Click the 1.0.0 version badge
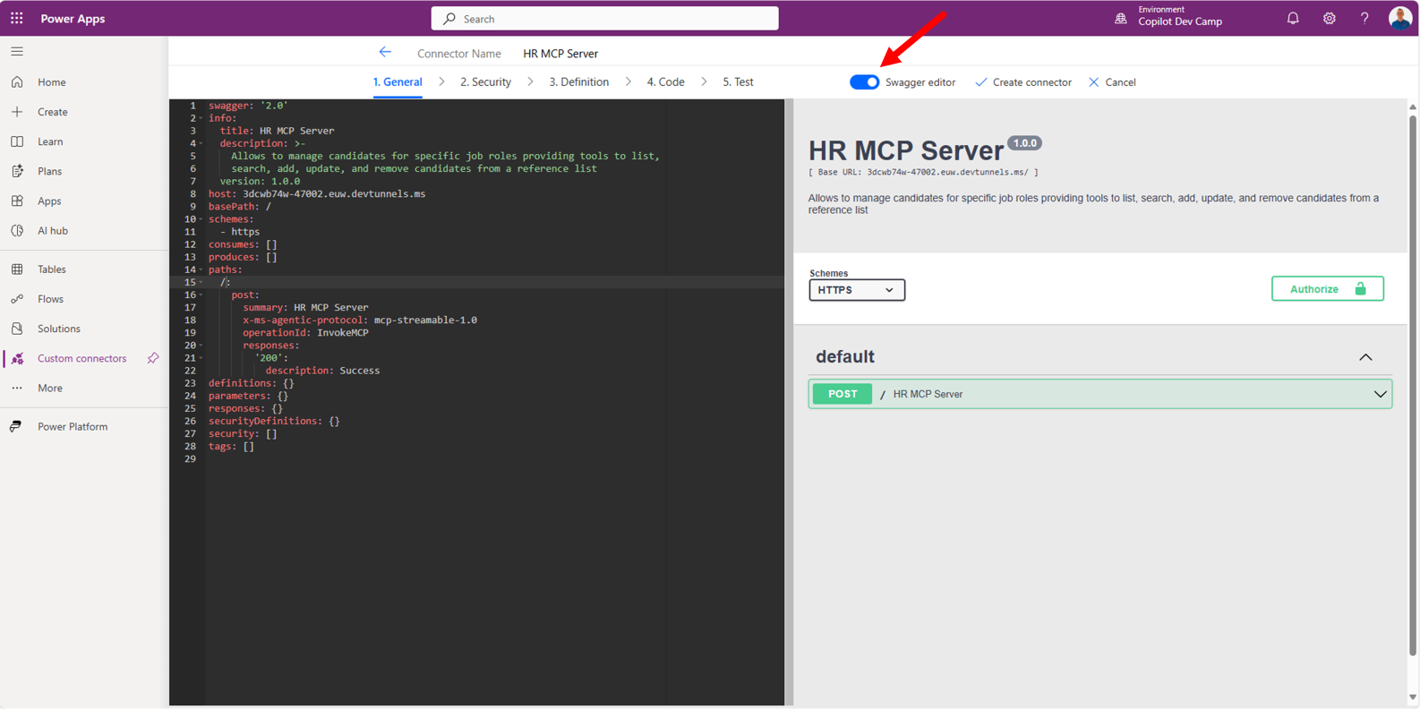This screenshot has height=709, width=1420. [1024, 143]
